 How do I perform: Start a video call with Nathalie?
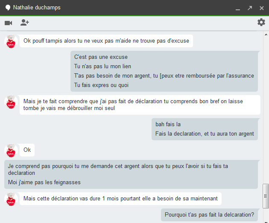8,23
